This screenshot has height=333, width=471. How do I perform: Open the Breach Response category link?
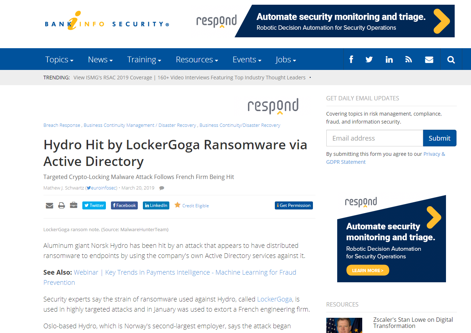[x=62, y=125]
